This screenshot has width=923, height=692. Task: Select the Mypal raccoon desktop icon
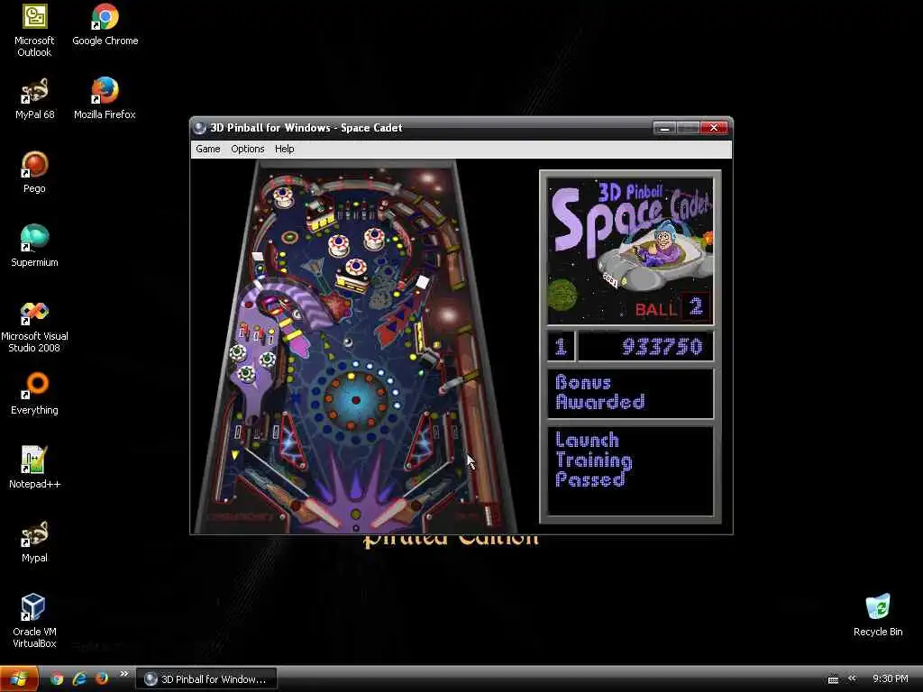[x=34, y=542]
